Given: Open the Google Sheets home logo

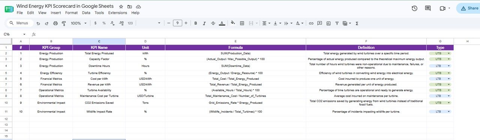Looking at the screenshot, I should click(x=9, y=9).
